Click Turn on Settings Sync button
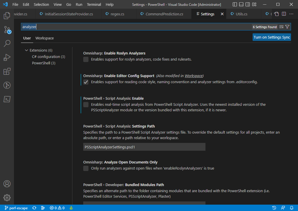Image resolution: width=298 pixels, height=211 pixels. point(272,37)
